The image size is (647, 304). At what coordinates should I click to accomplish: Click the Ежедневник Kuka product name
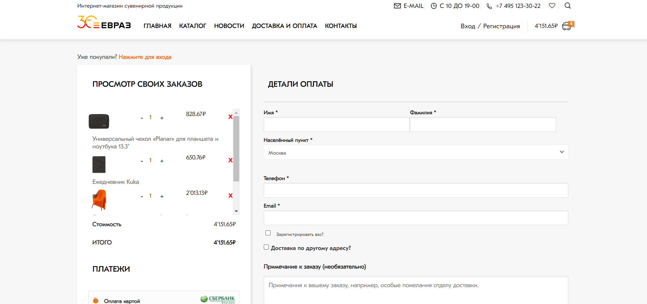pyautogui.click(x=115, y=182)
